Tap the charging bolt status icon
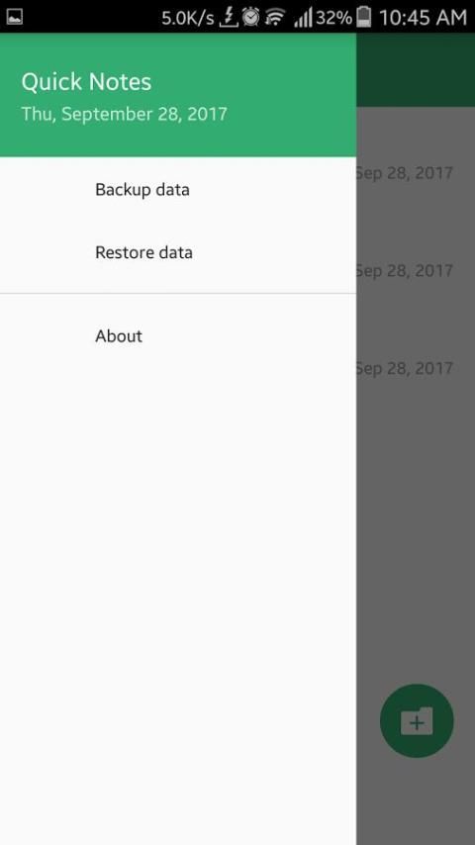The image size is (475, 845). 228,17
